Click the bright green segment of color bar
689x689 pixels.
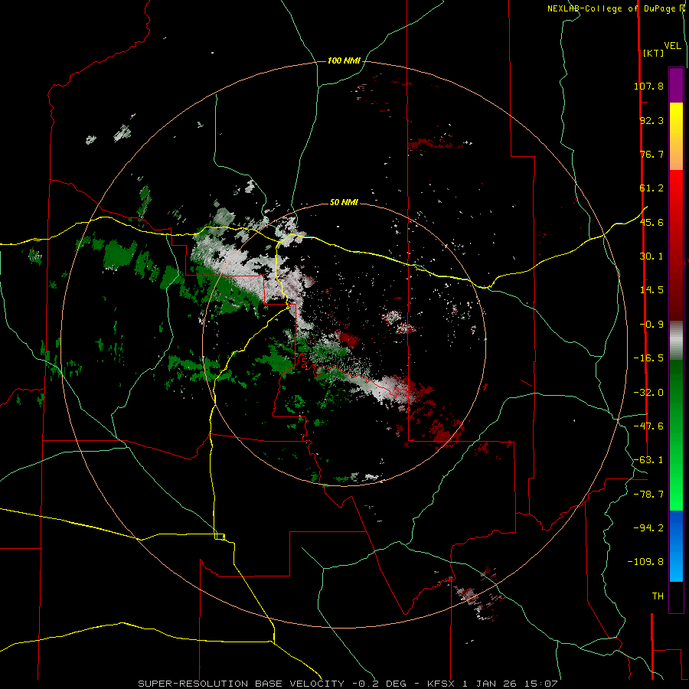(676, 435)
